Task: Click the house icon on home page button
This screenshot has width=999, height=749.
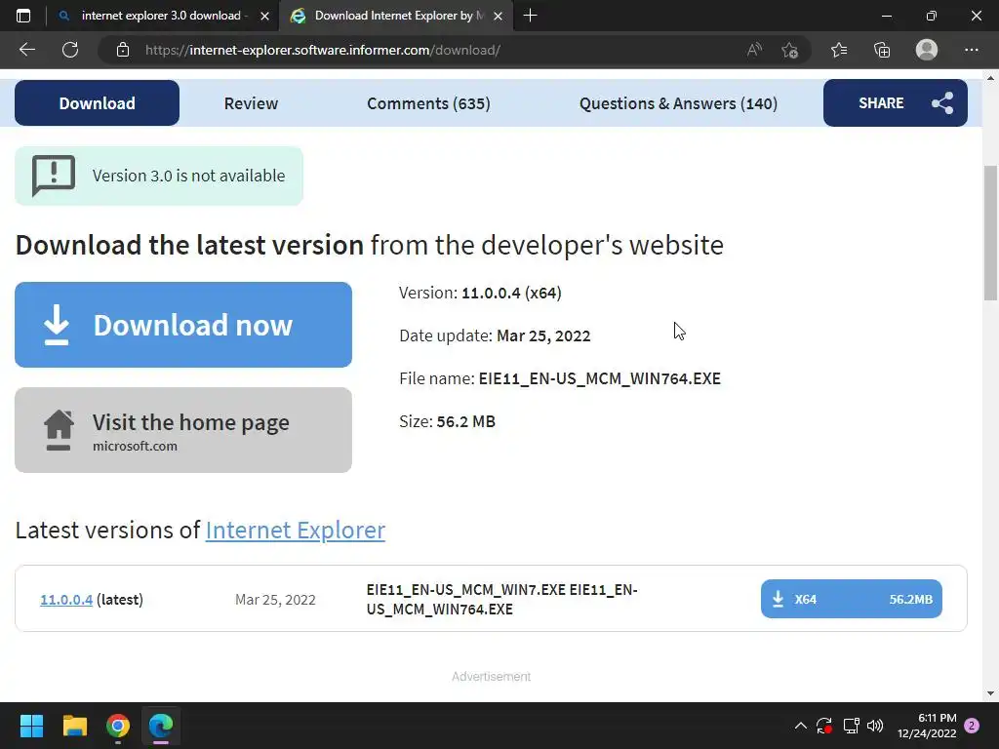Action: pos(59,430)
